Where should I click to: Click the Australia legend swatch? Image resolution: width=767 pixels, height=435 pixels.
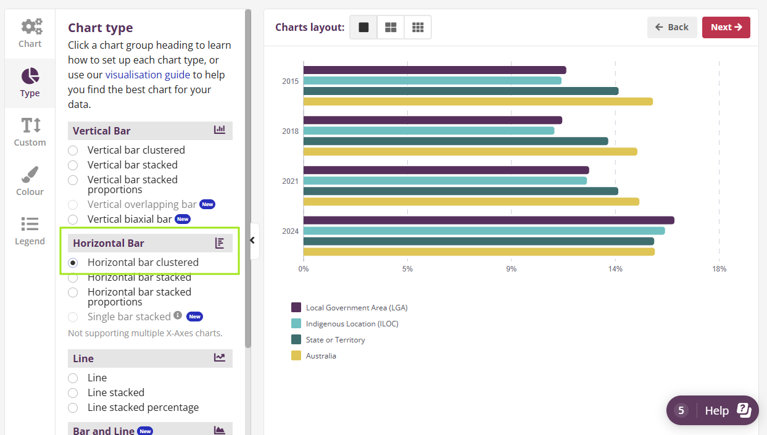point(296,355)
